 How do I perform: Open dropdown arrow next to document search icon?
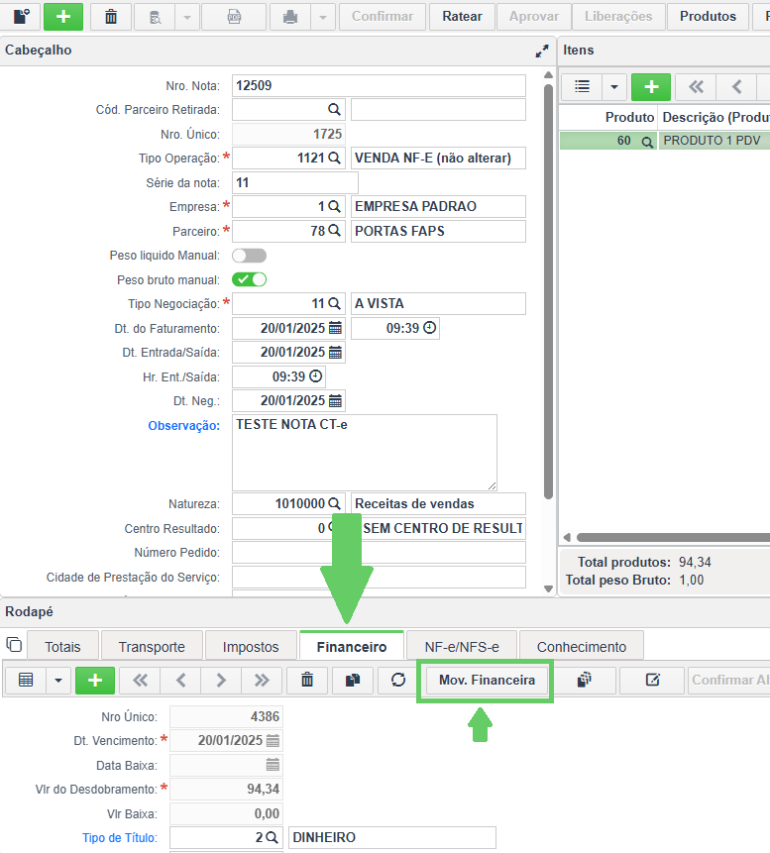tap(186, 16)
